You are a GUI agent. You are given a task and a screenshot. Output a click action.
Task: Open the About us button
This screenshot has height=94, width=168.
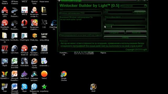click(136, 32)
